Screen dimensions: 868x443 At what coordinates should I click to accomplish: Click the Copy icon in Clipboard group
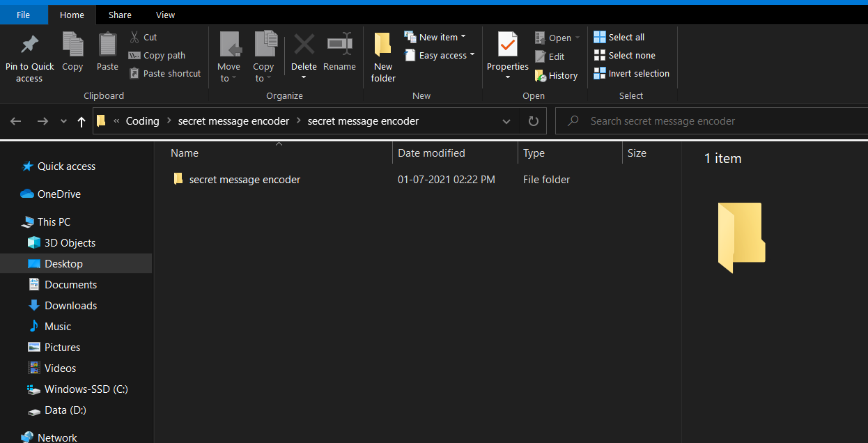click(72, 45)
